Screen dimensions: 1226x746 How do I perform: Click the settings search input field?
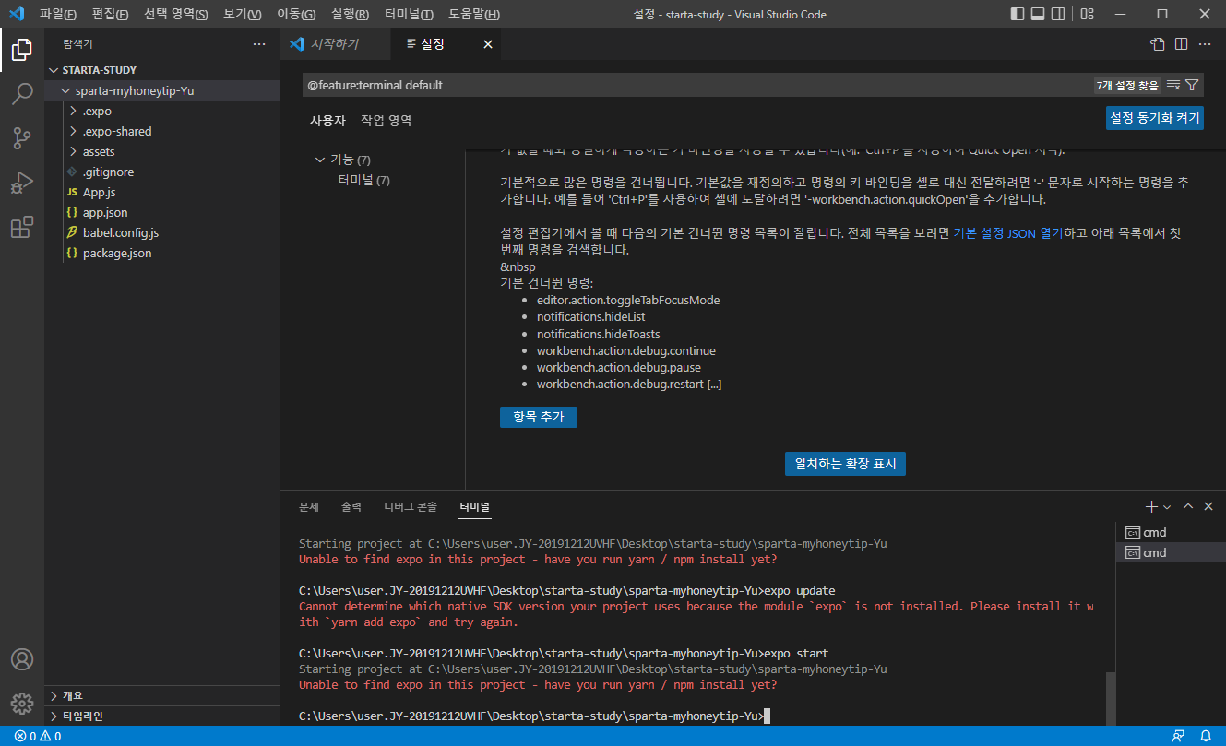point(696,85)
